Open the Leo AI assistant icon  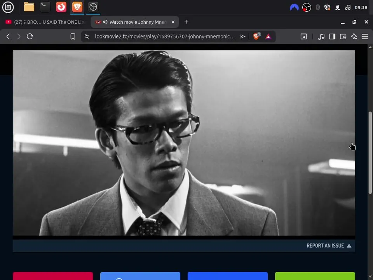pos(354,37)
